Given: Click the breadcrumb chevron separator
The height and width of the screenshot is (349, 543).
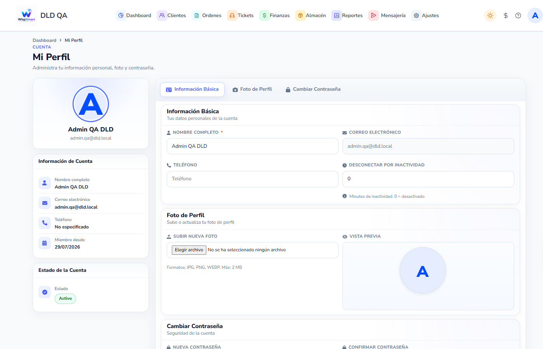Looking at the screenshot, I should [x=61, y=40].
